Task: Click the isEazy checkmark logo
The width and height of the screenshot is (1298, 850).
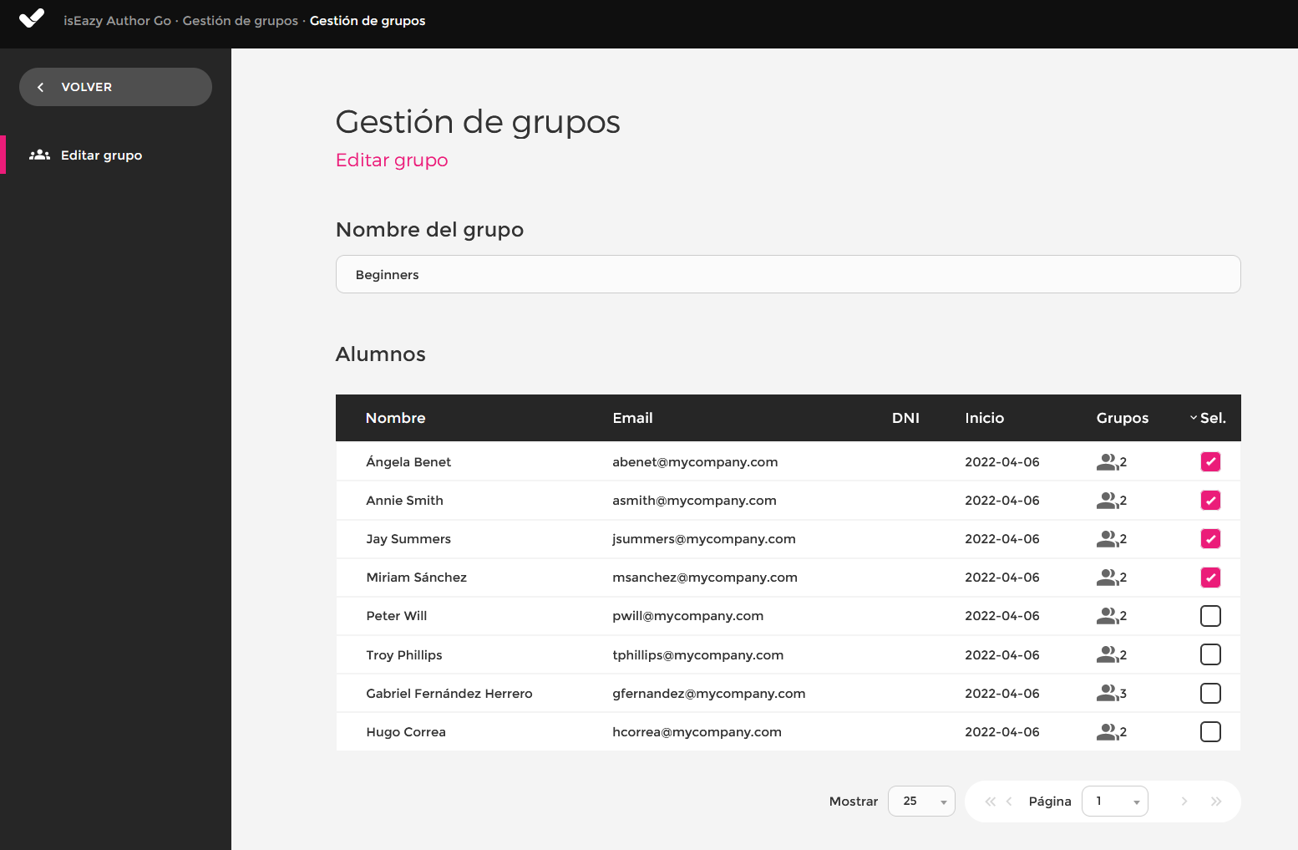Action: click(x=32, y=18)
